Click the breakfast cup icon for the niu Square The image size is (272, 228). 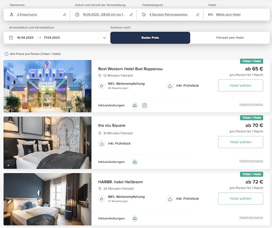(102, 143)
